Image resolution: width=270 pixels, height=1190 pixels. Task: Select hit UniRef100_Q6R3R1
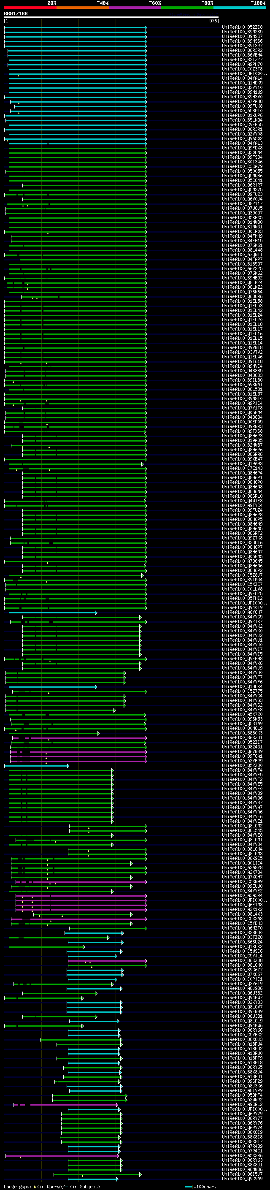pos(242,129)
